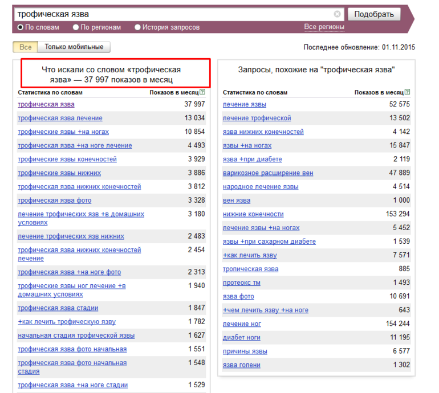439x393 pixels.
Task: Select the 'По регионам' radio button
Action: [x=76, y=27]
